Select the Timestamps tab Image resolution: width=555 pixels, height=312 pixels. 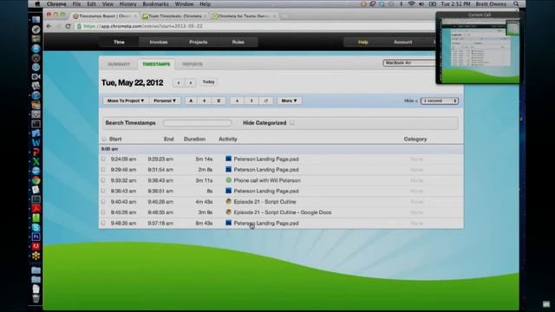pos(156,64)
